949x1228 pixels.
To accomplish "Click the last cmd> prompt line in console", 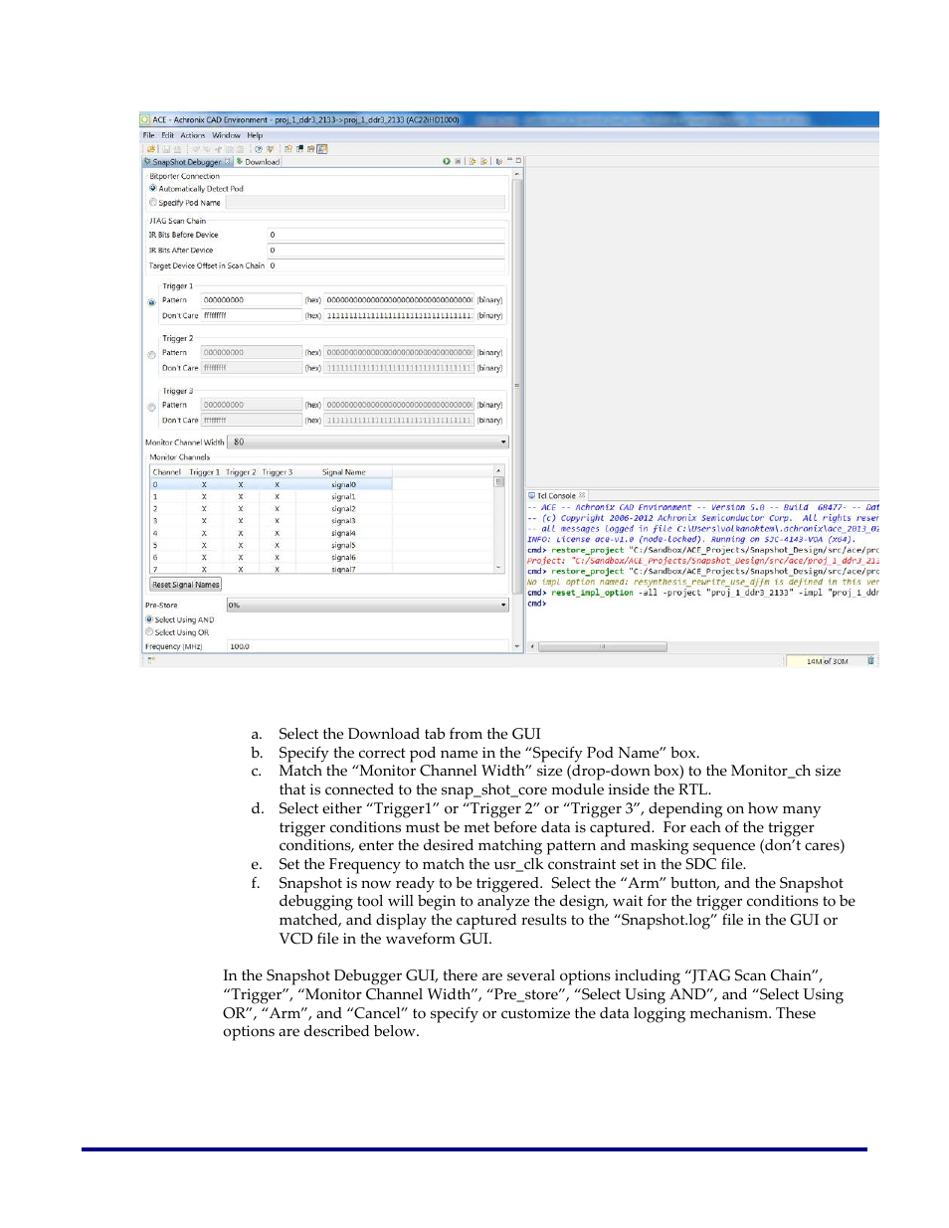I will click(537, 603).
